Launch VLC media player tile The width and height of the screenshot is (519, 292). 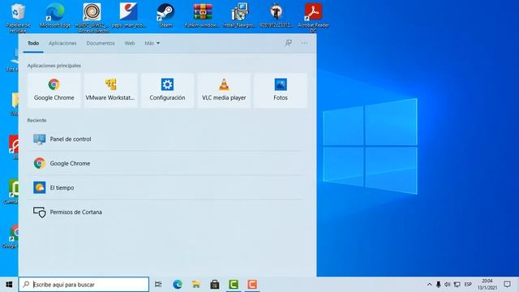click(224, 90)
